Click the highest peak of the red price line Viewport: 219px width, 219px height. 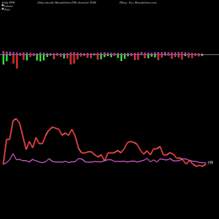pos(16,119)
